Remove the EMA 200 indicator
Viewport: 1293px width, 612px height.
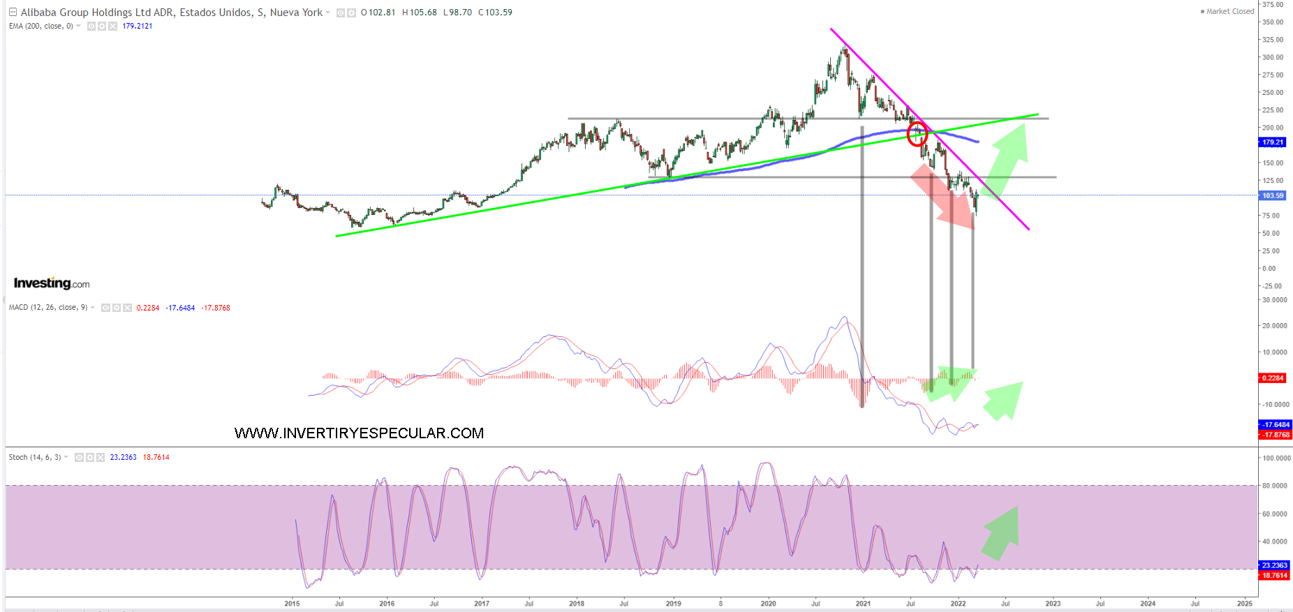[x=112, y=27]
